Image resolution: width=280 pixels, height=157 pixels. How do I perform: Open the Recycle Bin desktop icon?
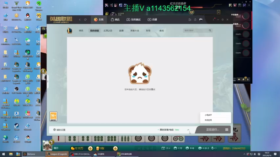tap(5, 29)
